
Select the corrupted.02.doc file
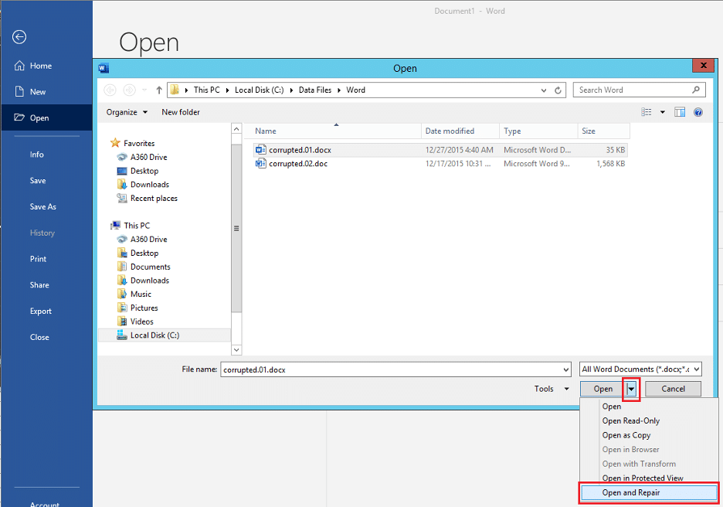coord(297,164)
